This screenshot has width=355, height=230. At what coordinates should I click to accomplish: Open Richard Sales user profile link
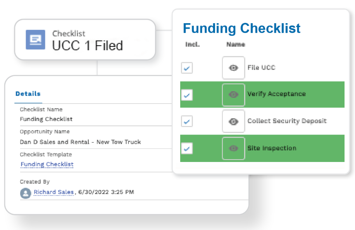53,192
